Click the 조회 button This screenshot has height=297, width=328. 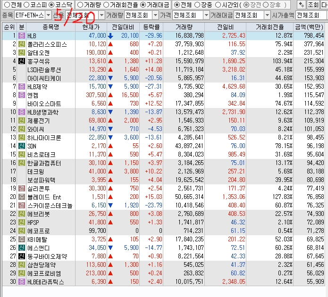(x=313, y=5)
